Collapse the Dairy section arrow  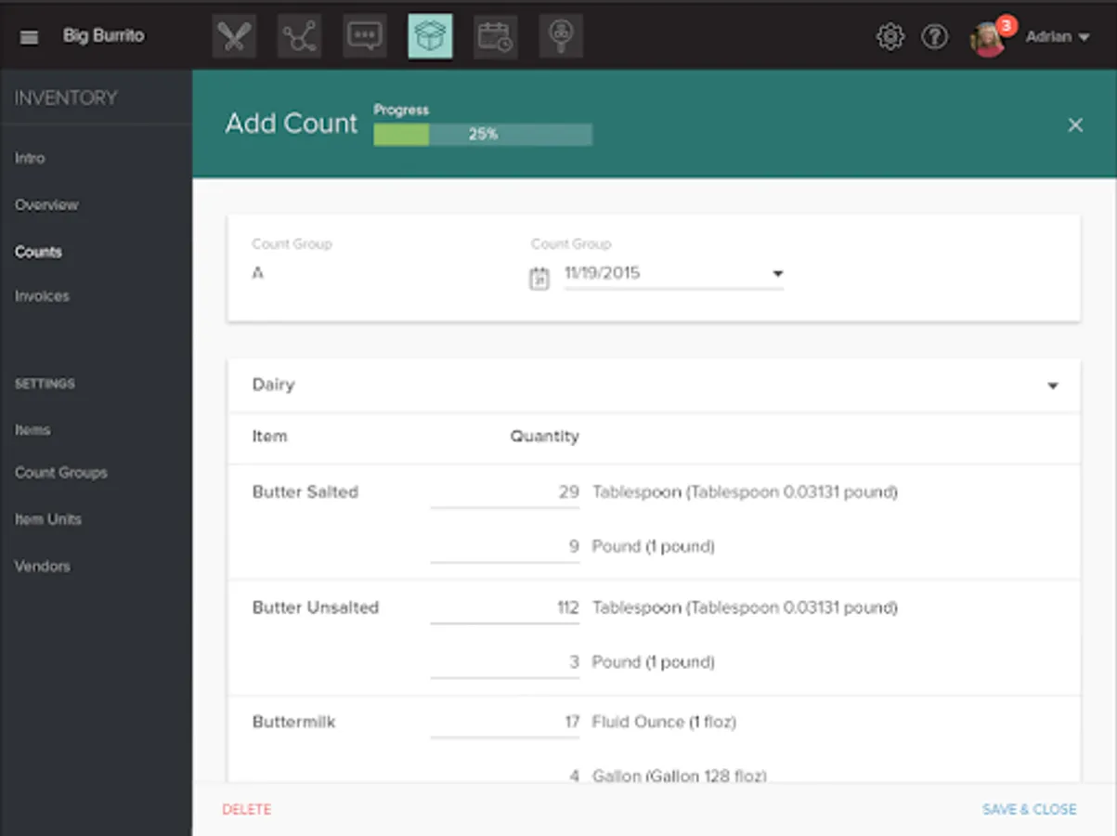tap(1053, 385)
